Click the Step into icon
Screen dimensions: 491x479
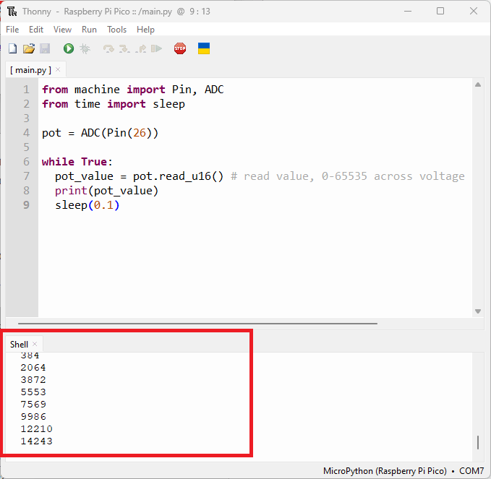pos(124,48)
